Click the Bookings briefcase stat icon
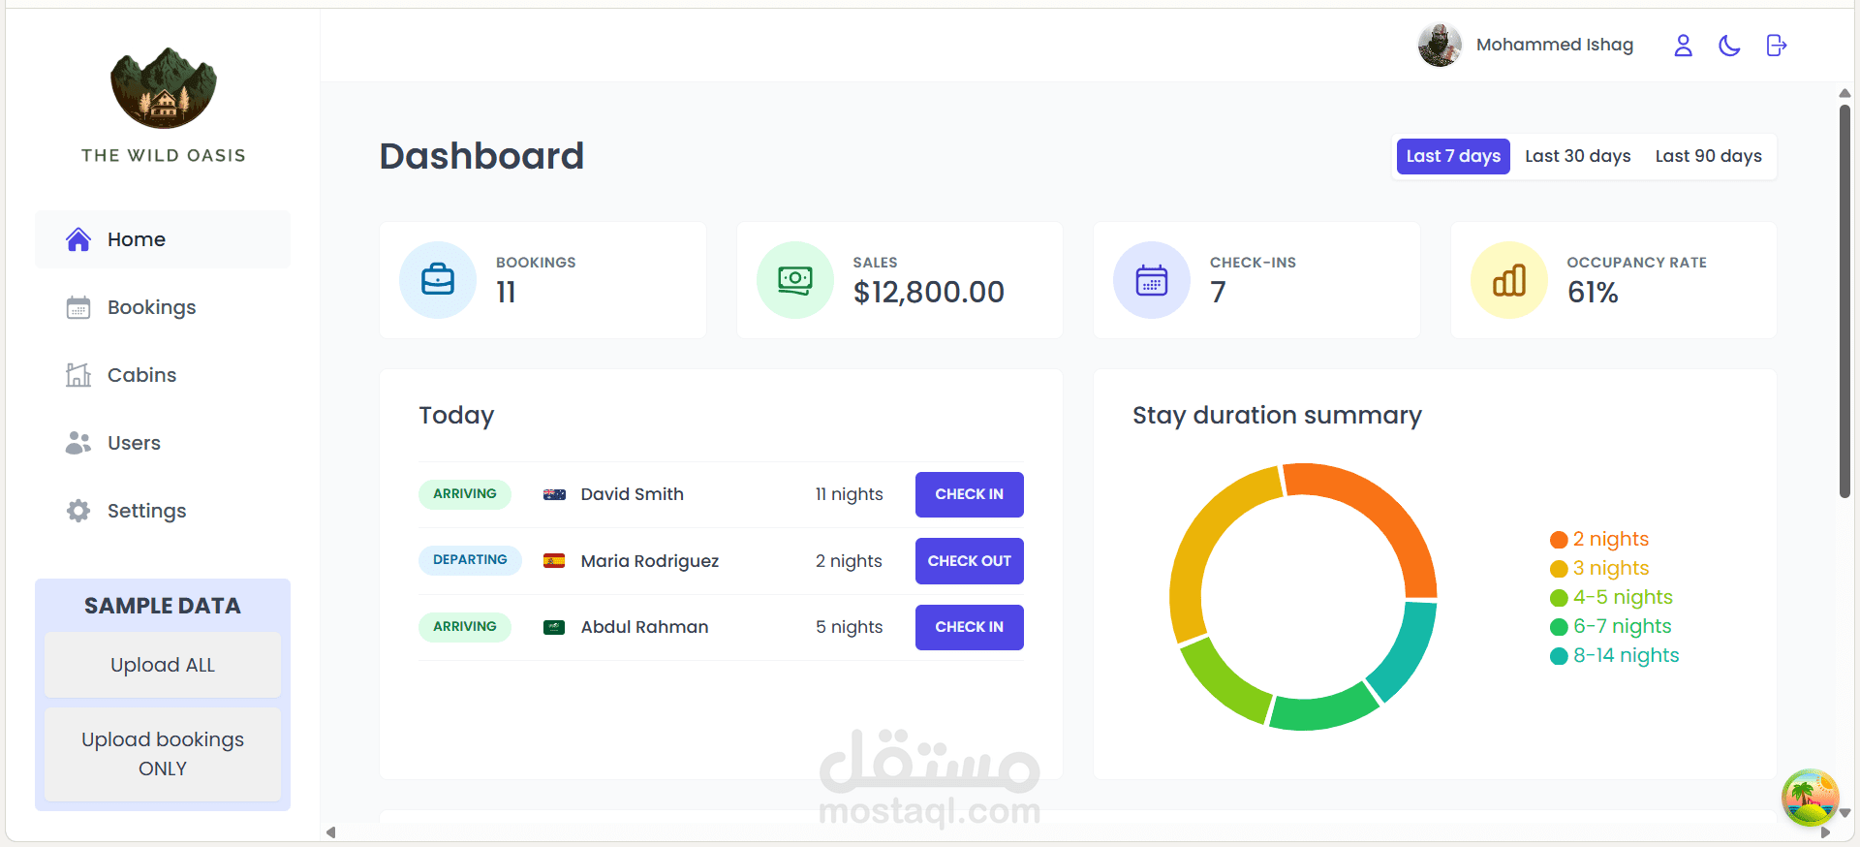 point(438,280)
